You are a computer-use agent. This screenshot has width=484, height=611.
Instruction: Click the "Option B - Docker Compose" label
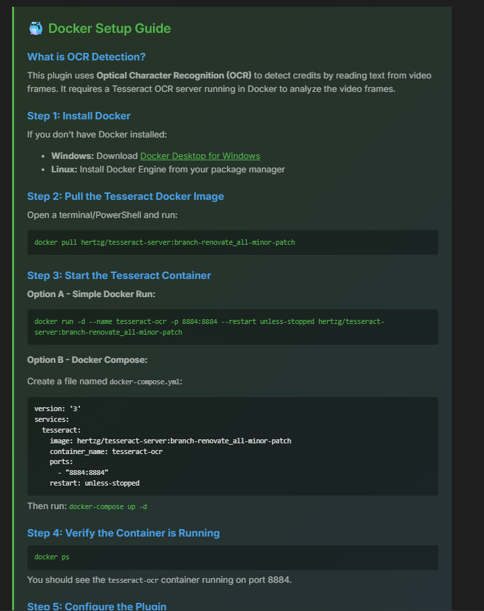pyautogui.click(x=87, y=360)
